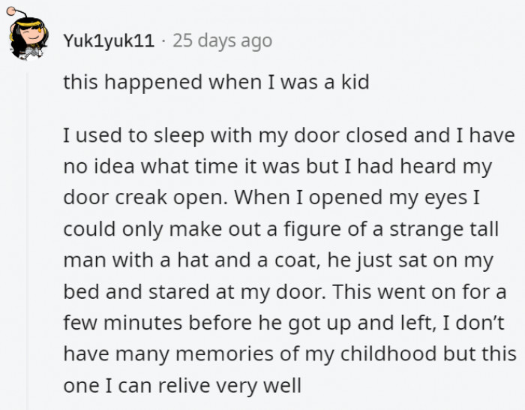Click the word "stared" in the comment
Image resolution: width=525 pixels, height=410 pixels.
click(178, 291)
